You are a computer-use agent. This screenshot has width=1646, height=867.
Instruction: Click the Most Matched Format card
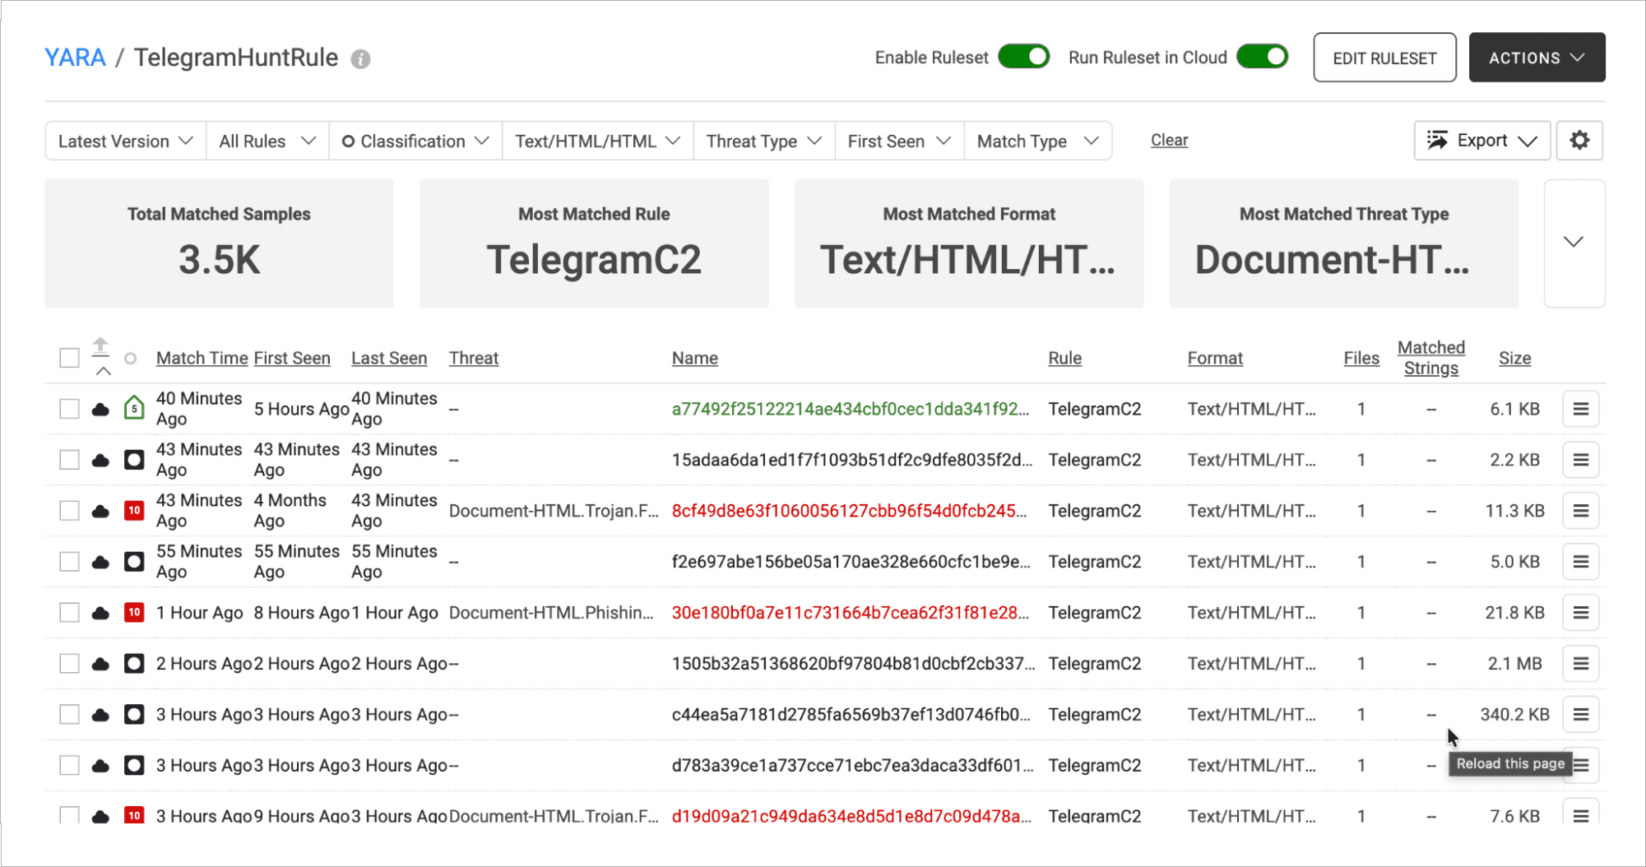click(x=969, y=243)
